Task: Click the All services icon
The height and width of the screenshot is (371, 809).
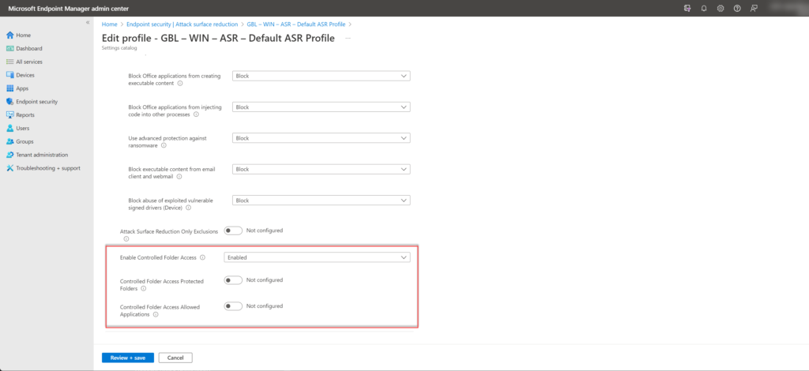Action: tap(9, 62)
